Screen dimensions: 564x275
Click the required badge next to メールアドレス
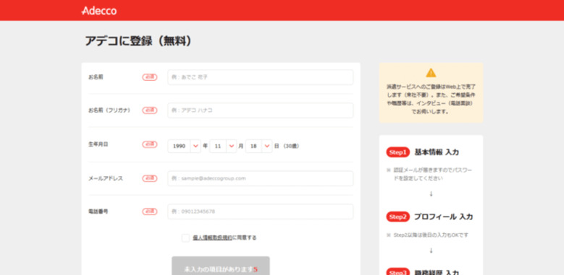[150, 178]
